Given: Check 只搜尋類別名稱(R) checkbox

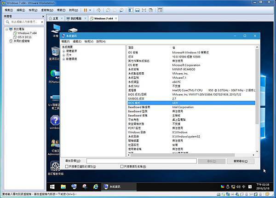Looking at the screenshot, I should (x=122, y=167).
